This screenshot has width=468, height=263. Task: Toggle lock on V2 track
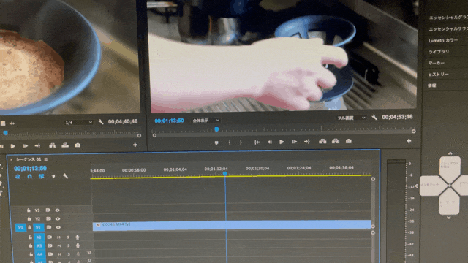tap(29, 218)
